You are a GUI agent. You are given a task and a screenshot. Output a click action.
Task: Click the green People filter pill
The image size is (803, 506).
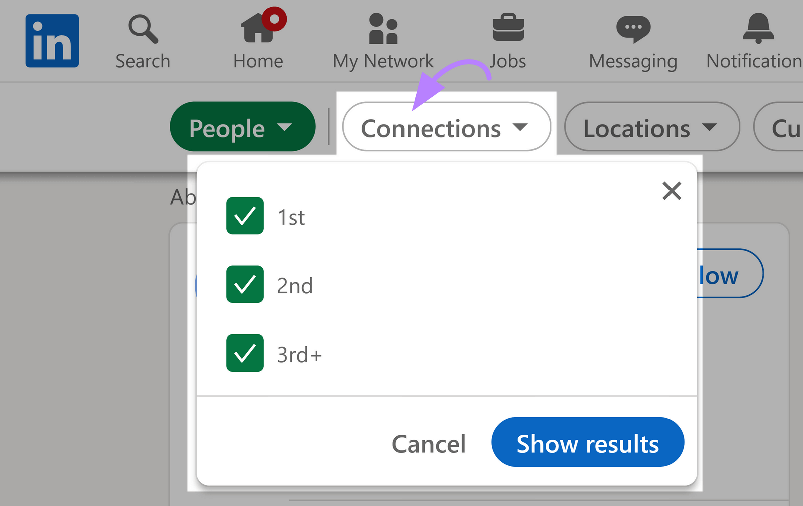coord(242,127)
